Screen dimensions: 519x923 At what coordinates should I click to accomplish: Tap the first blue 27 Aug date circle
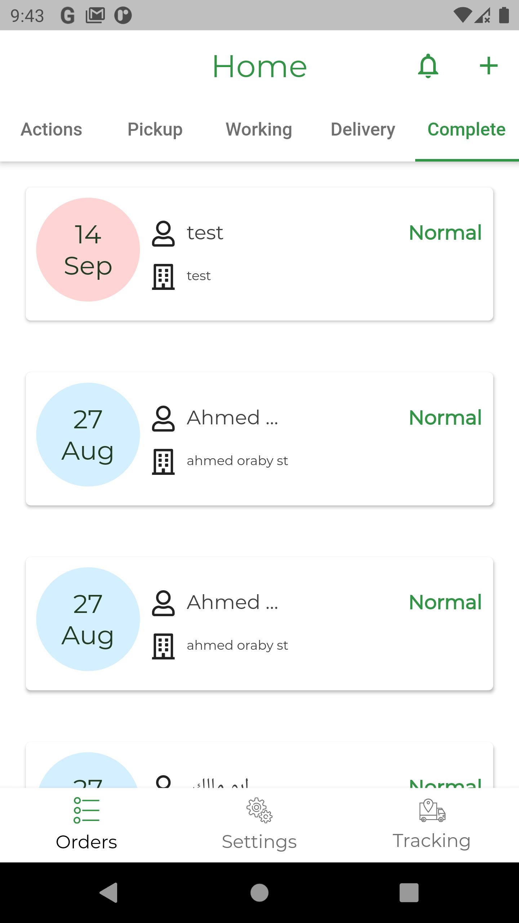click(x=88, y=434)
